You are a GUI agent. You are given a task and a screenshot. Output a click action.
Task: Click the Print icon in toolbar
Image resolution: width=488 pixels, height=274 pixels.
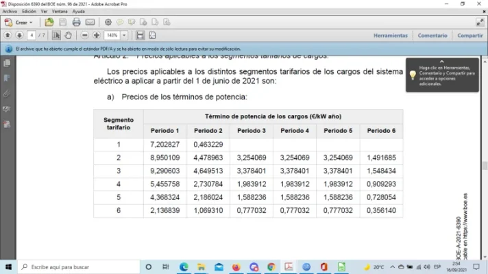[76, 23]
